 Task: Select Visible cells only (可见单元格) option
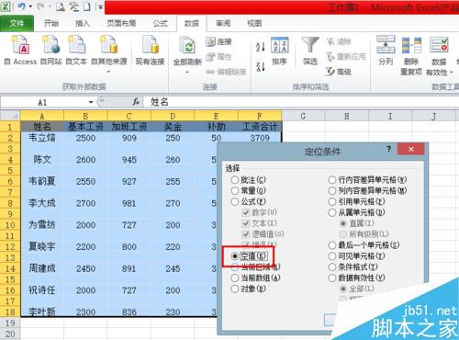[x=332, y=255]
